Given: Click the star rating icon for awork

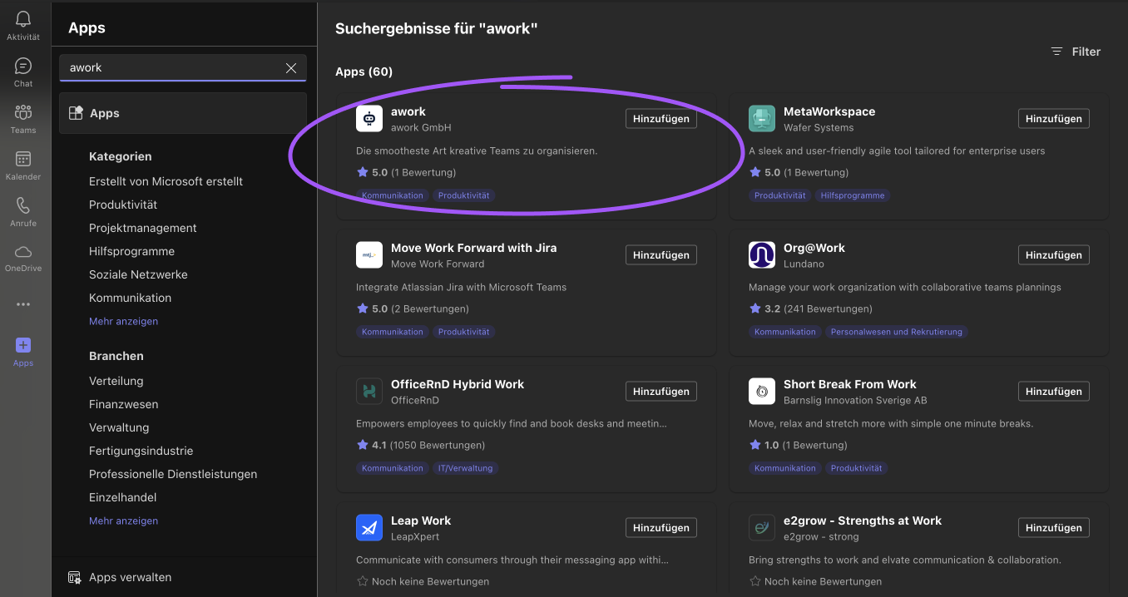Looking at the screenshot, I should 362,172.
